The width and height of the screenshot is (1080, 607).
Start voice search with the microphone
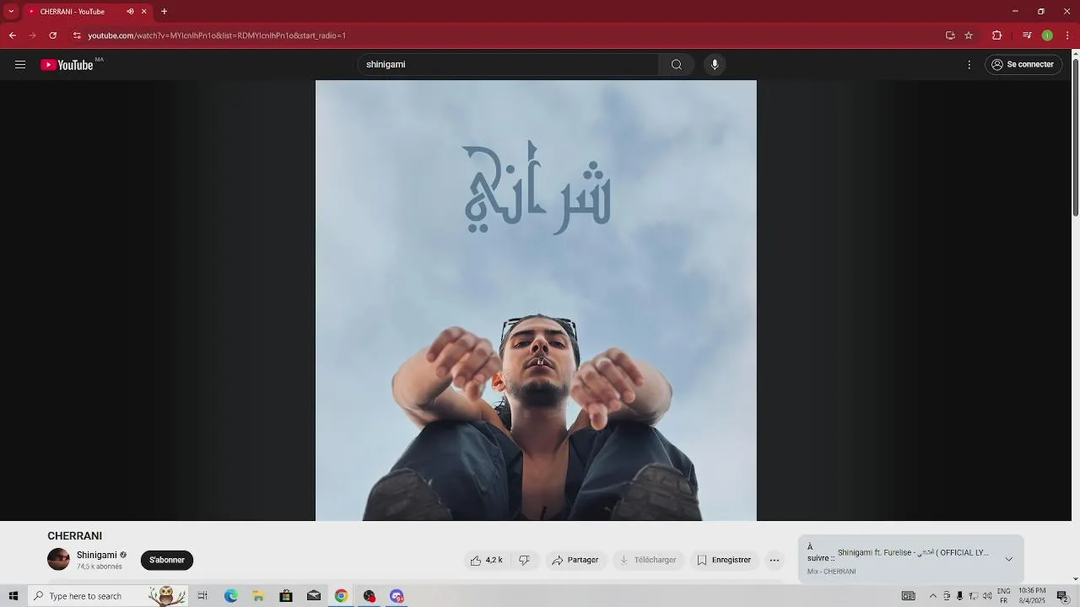tap(715, 65)
